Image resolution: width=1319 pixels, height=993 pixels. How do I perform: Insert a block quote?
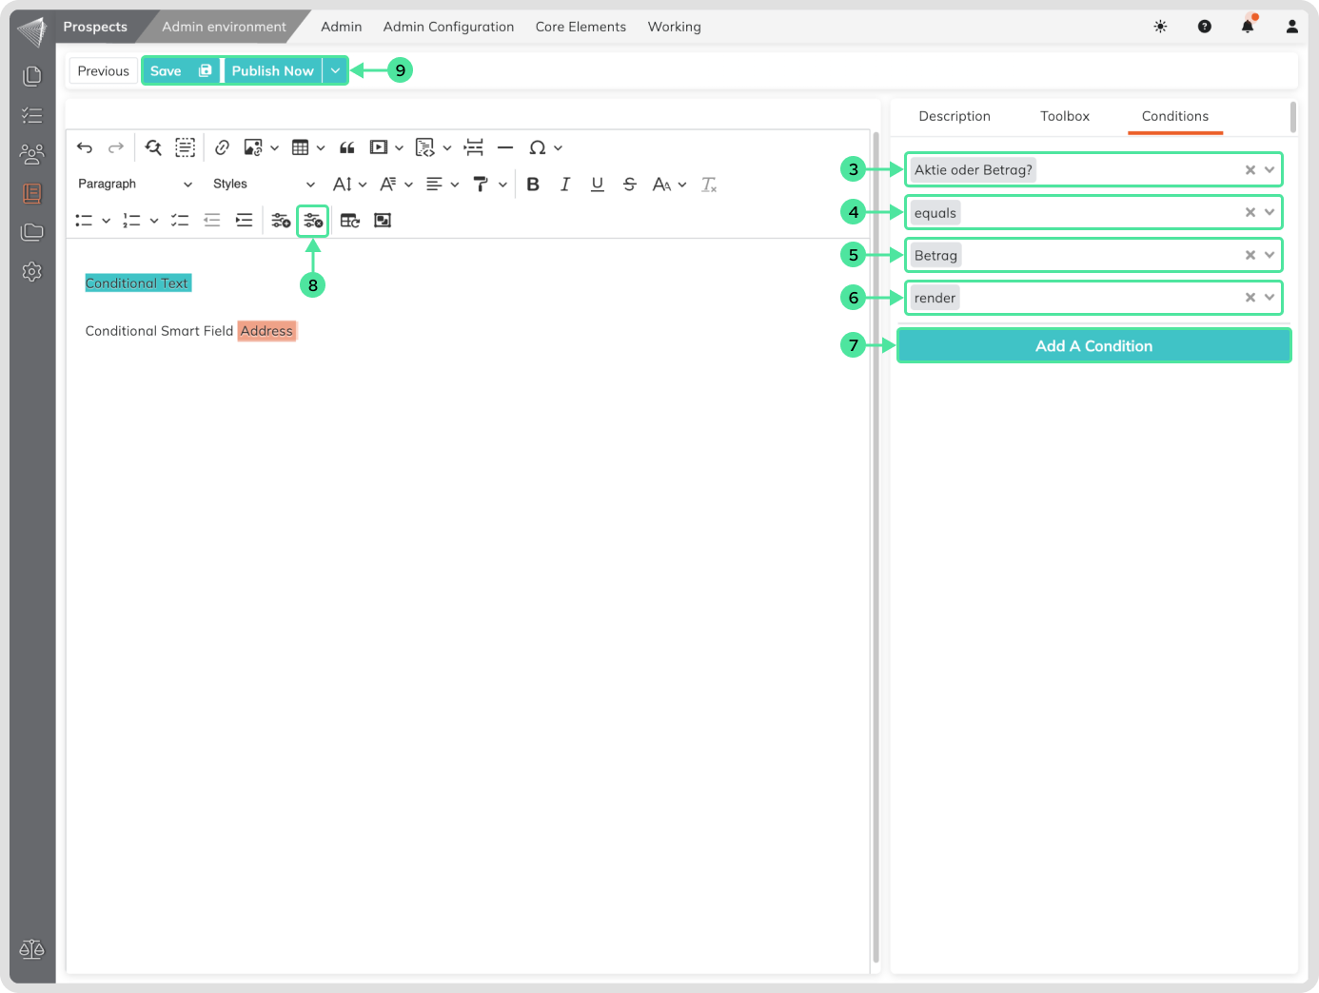[347, 147]
